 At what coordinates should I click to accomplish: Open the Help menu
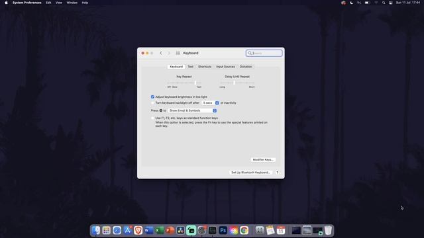click(85, 3)
